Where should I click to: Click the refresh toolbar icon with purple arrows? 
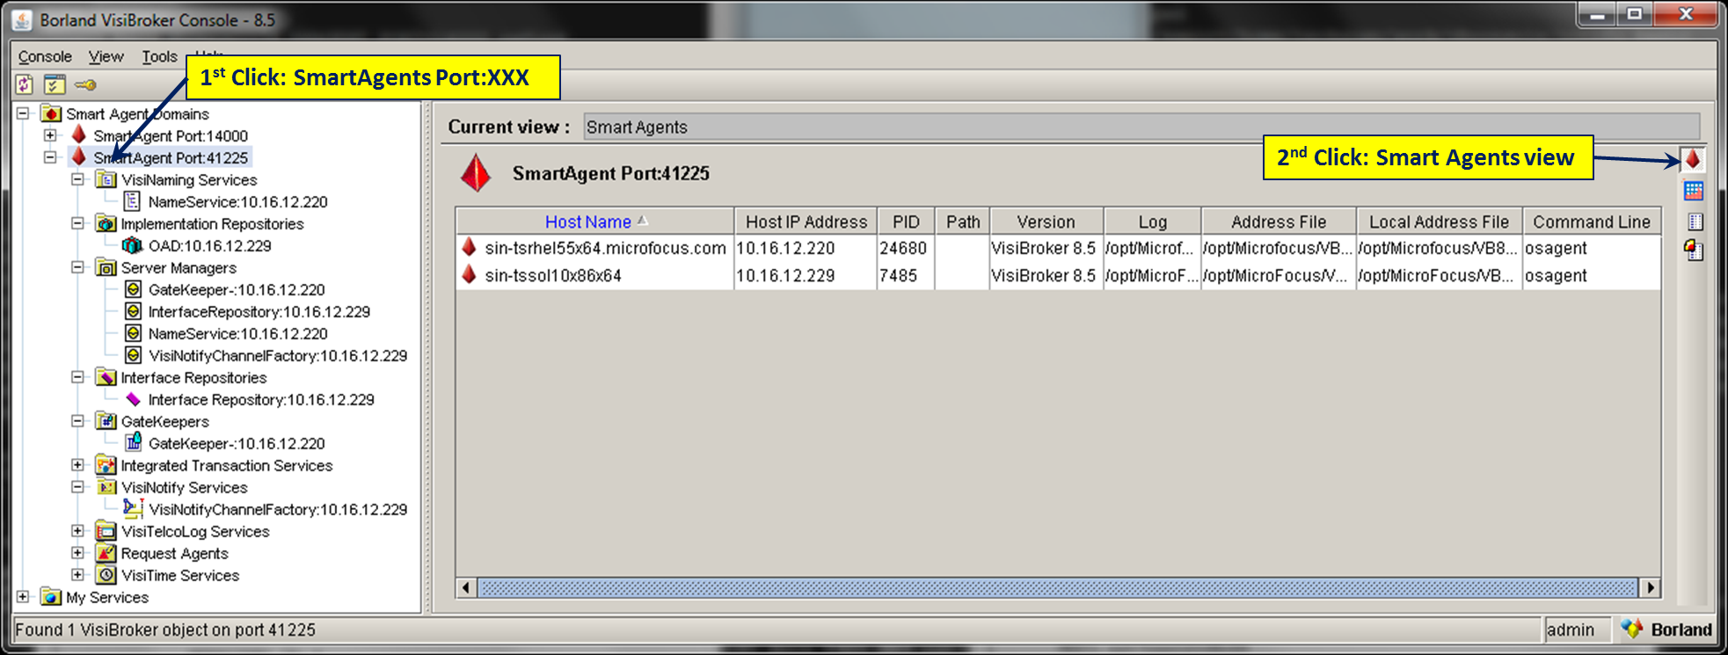[25, 84]
